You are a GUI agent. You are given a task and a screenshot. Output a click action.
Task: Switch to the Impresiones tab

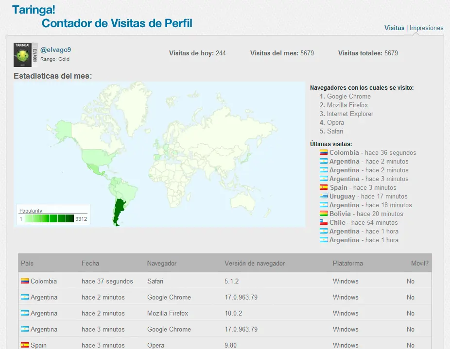click(x=426, y=28)
